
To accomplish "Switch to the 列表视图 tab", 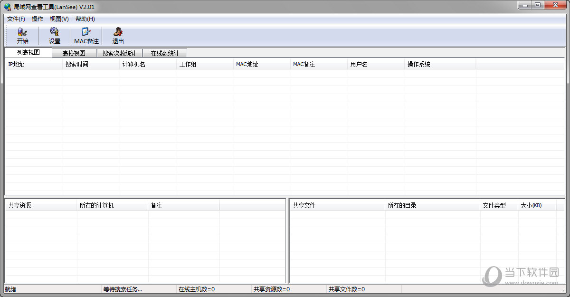I will click(x=28, y=52).
